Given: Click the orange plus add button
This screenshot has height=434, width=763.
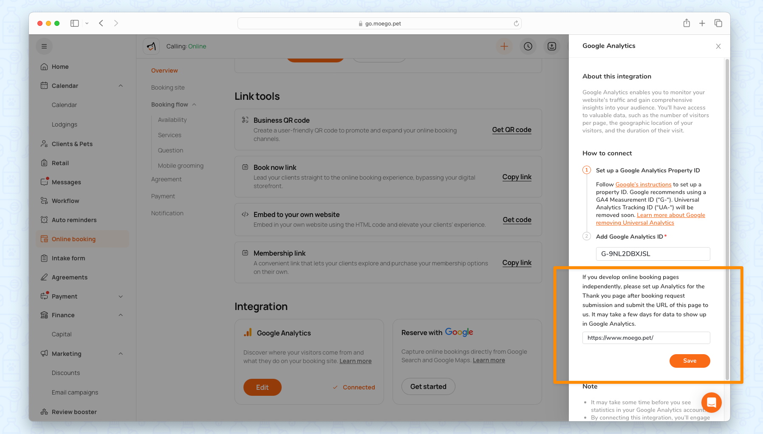Looking at the screenshot, I should [x=504, y=46].
